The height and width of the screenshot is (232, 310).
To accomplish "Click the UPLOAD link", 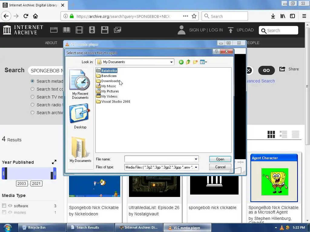I will [241, 30].
